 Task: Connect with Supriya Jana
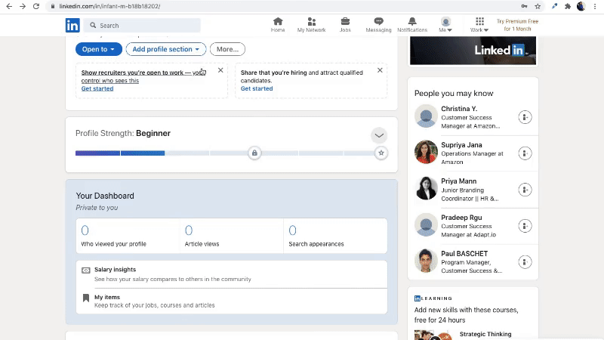[x=525, y=153]
